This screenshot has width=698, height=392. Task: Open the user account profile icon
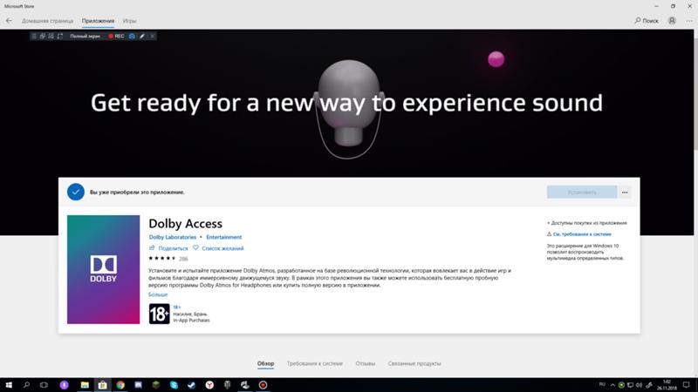click(x=672, y=20)
